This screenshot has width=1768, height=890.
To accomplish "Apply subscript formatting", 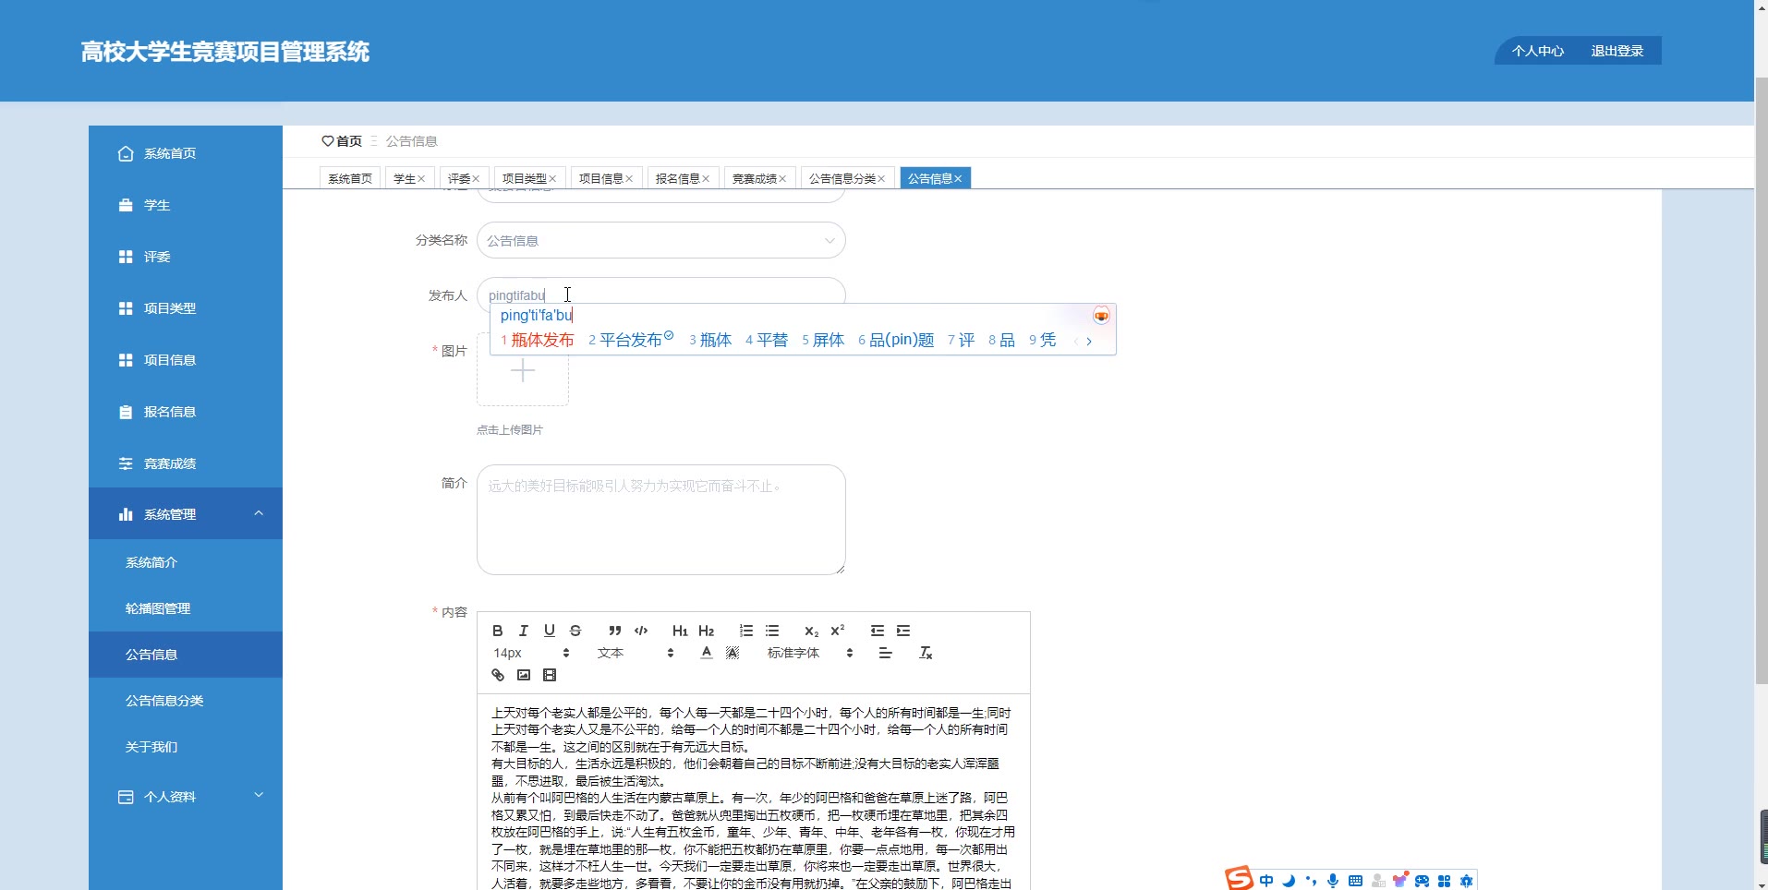I will [x=811, y=631].
